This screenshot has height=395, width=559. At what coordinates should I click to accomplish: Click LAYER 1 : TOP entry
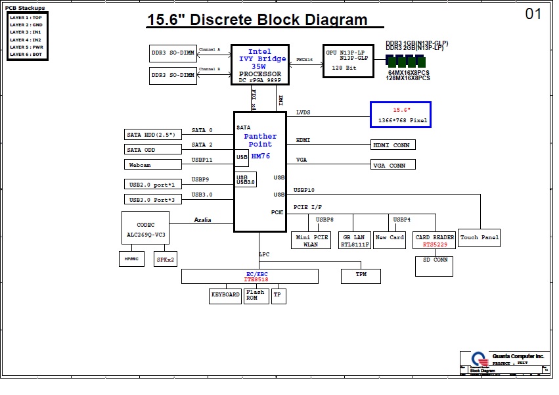[26, 18]
